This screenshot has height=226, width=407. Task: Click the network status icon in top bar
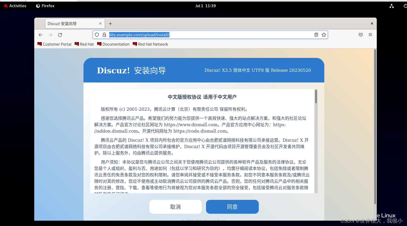click(x=391, y=6)
